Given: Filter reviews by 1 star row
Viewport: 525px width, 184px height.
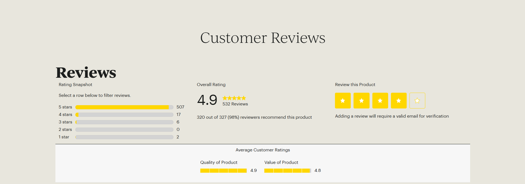Looking at the screenshot, I should click(64, 137).
